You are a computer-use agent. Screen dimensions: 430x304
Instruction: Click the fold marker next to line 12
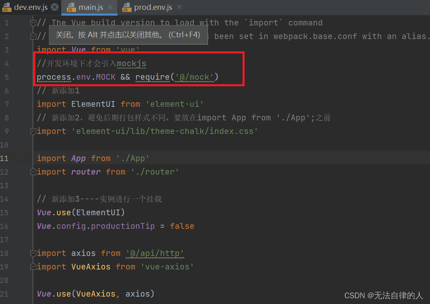coord(32,172)
